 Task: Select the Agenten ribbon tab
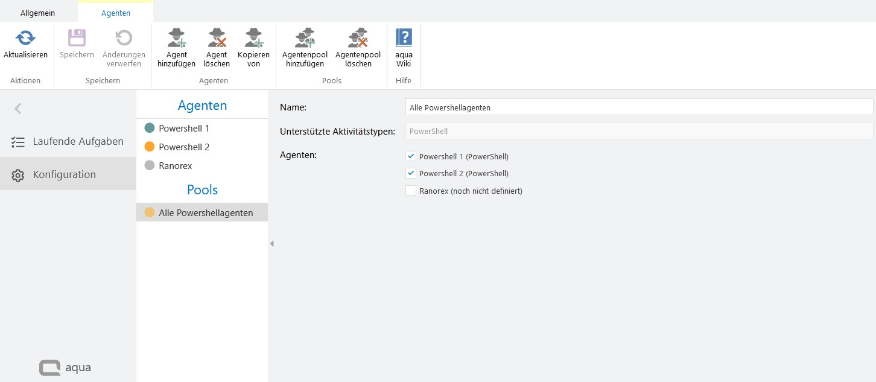point(115,13)
